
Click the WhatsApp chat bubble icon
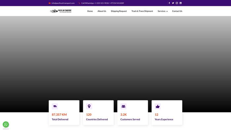pyautogui.click(x=6, y=124)
